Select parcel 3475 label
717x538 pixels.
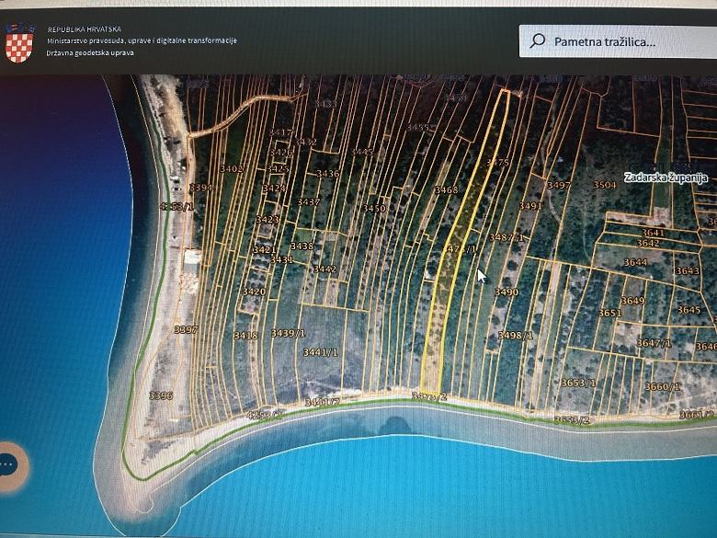pyautogui.click(x=497, y=162)
